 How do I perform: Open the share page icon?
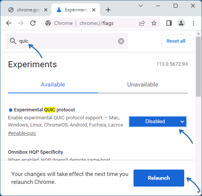[x=142, y=23]
